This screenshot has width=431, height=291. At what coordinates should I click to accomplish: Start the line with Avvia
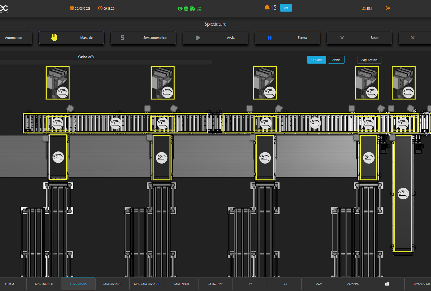click(215, 37)
